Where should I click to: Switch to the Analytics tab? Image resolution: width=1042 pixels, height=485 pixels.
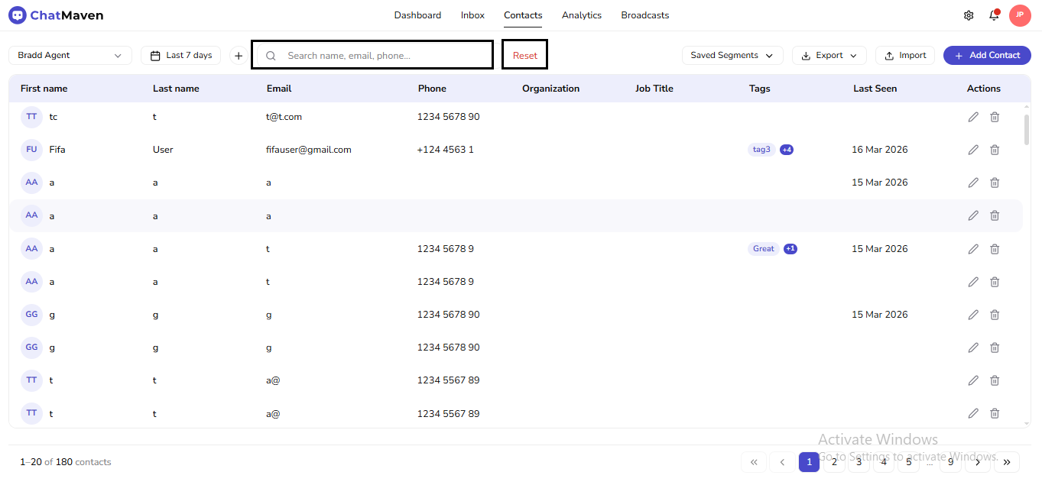(581, 15)
